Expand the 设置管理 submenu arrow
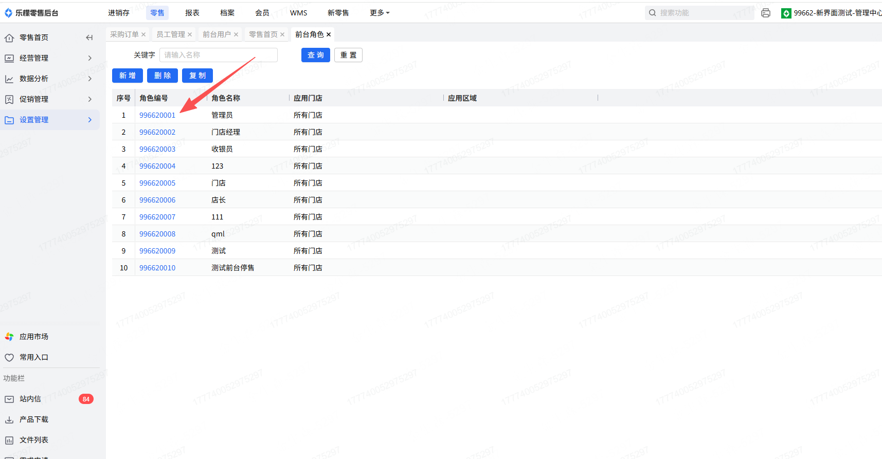This screenshot has height=459, width=882. tap(90, 120)
